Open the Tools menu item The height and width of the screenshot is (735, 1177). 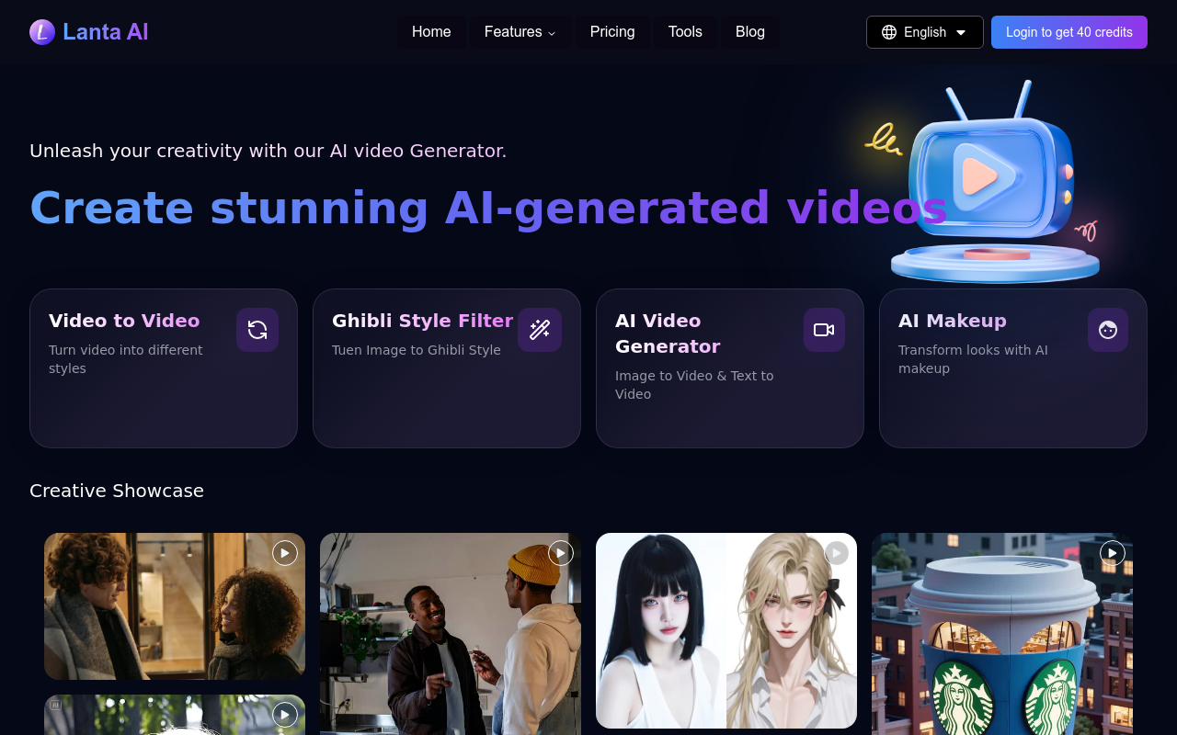point(685,32)
